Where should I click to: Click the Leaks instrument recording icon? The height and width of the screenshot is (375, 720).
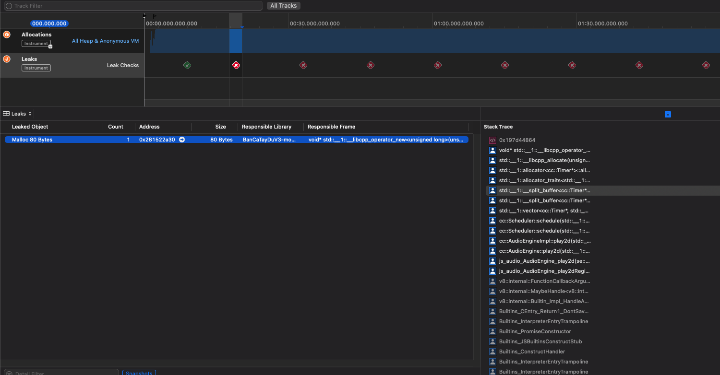(6, 59)
